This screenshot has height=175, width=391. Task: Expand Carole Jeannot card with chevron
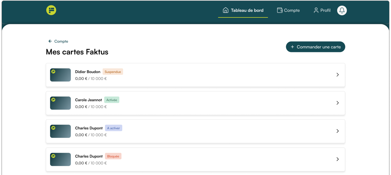click(338, 103)
